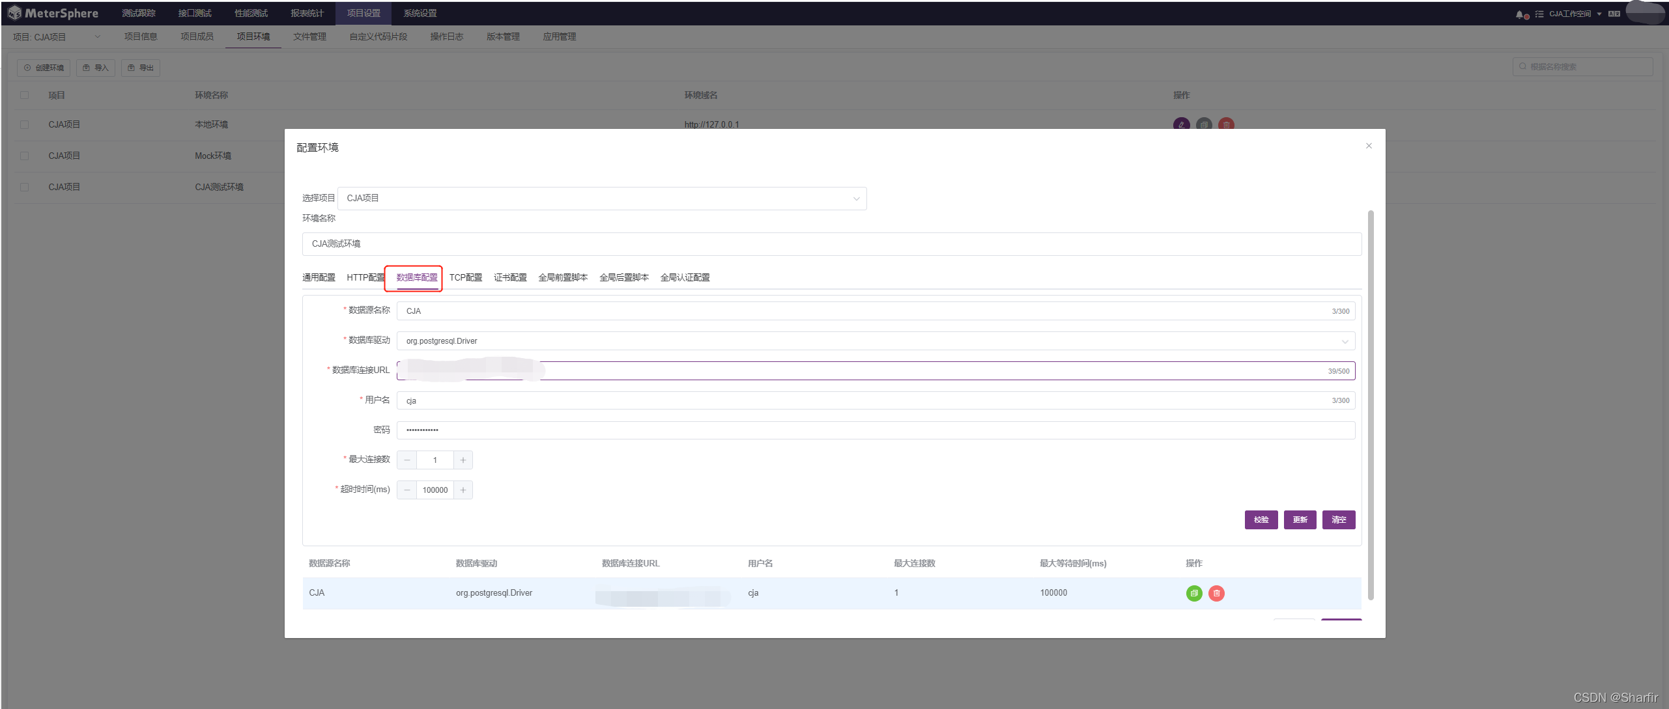Switch to the TCP配置 tab
This screenshot has width=1669, height=709.
[x=465, y=277]
